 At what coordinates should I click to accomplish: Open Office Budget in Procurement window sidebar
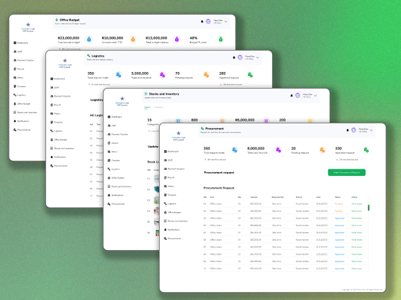pyautogui.click(x=172, y=212)
